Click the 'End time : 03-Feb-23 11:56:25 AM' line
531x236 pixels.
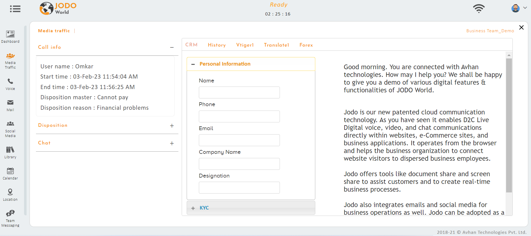(87, 87)
